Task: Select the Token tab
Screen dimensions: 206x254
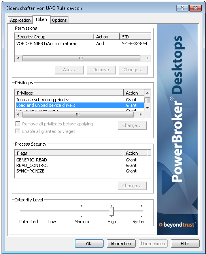Action: click(41, 19)
